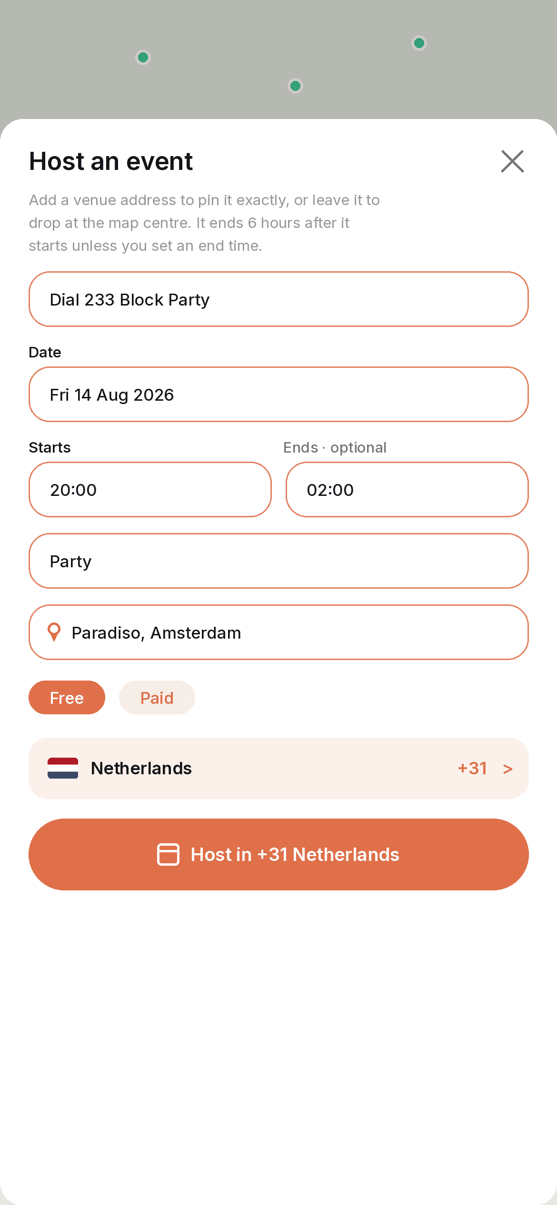Click Host in +31 Netherlands button
The image size is (557, 1205).
pyautogui.click(x=278, y=854)
